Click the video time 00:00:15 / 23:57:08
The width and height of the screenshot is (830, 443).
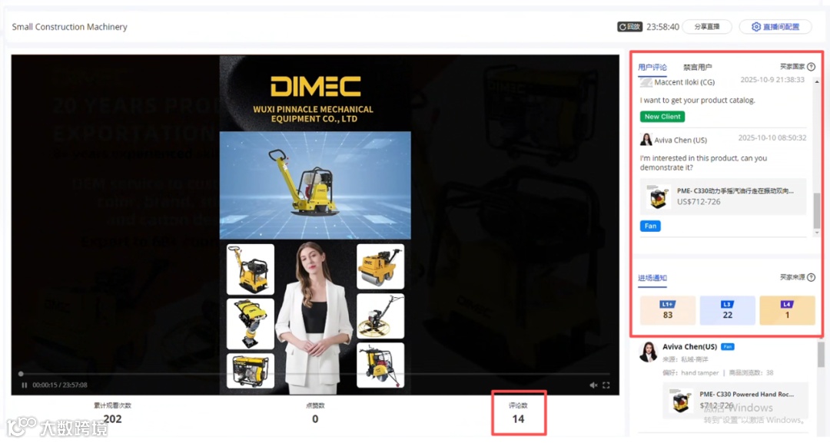coord(60,385)
